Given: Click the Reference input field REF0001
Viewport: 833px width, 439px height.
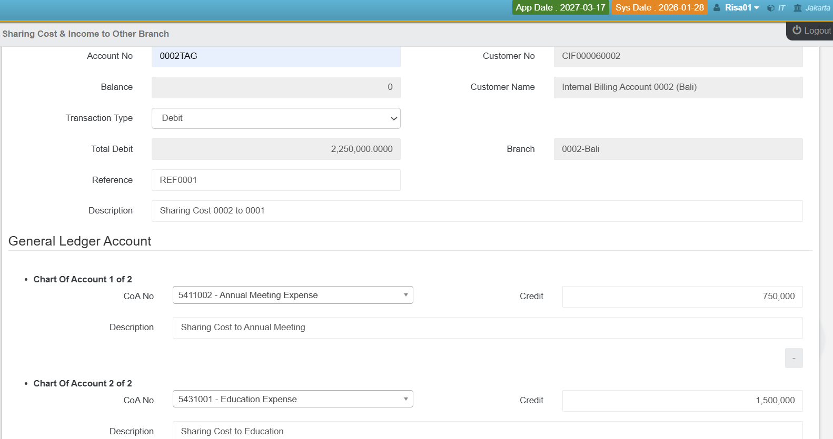Looking at the screenshot, I should tap(276, 180).
